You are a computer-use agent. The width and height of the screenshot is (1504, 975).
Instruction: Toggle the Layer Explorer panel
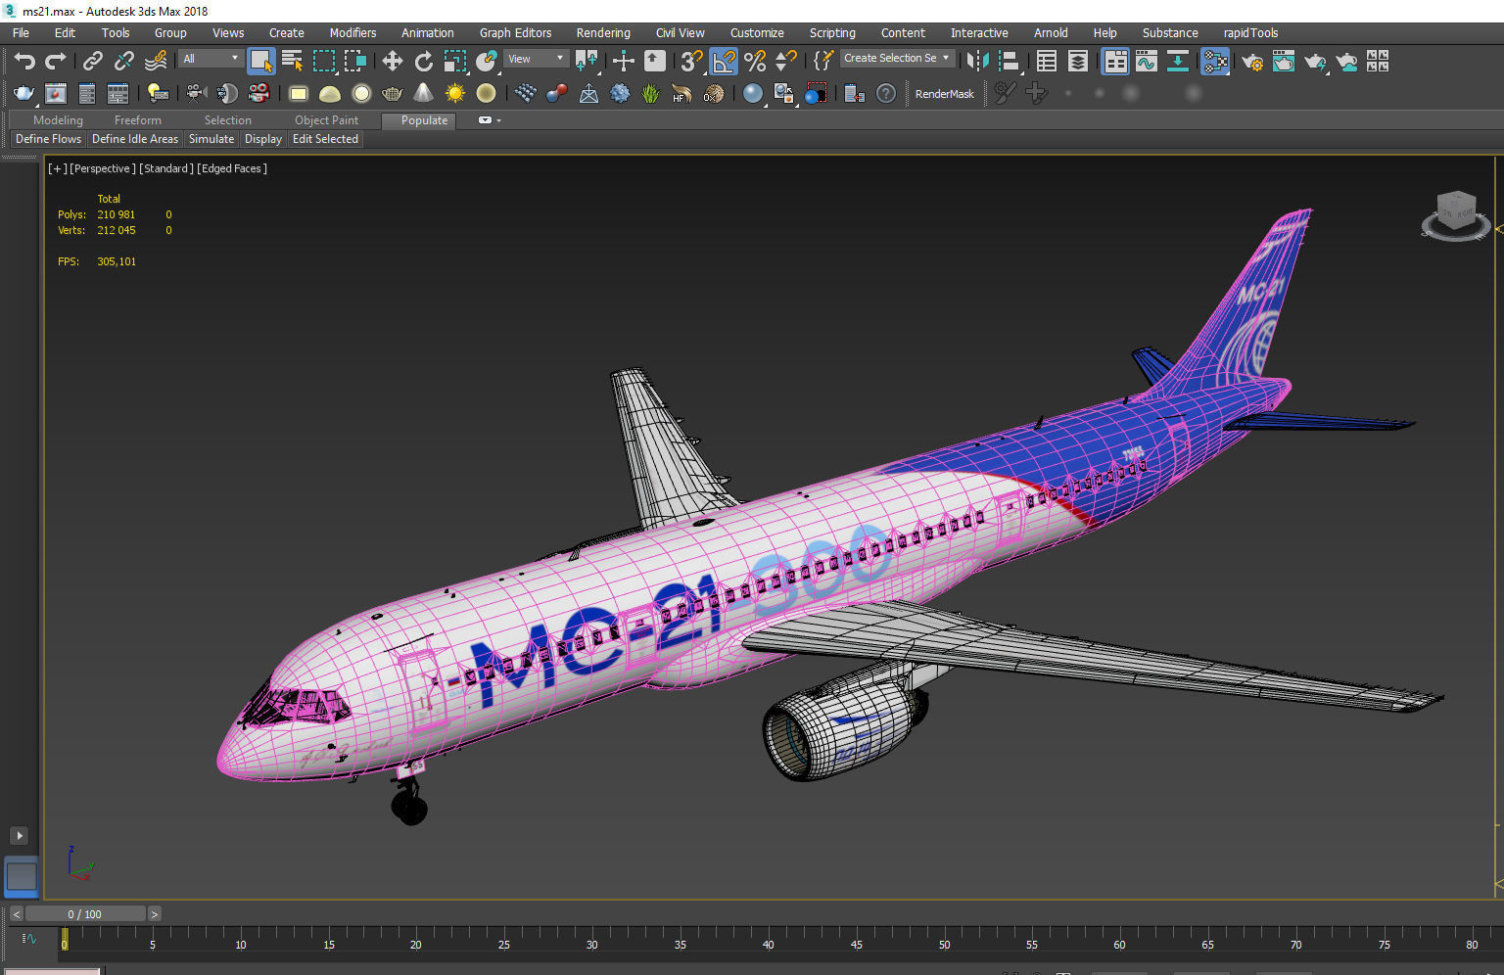pyautogui.click(x=1078, y=61)
